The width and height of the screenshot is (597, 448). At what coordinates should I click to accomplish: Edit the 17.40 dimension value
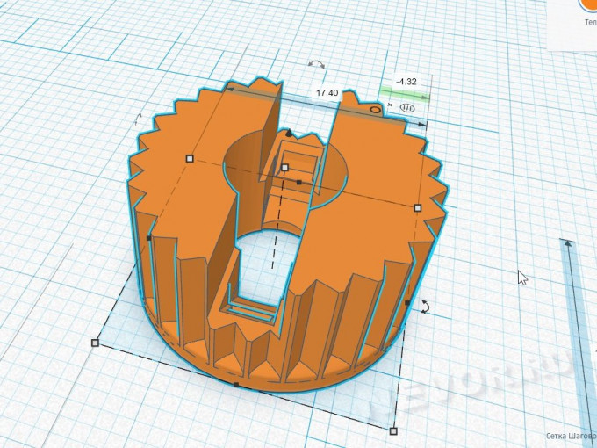[327, 92]
